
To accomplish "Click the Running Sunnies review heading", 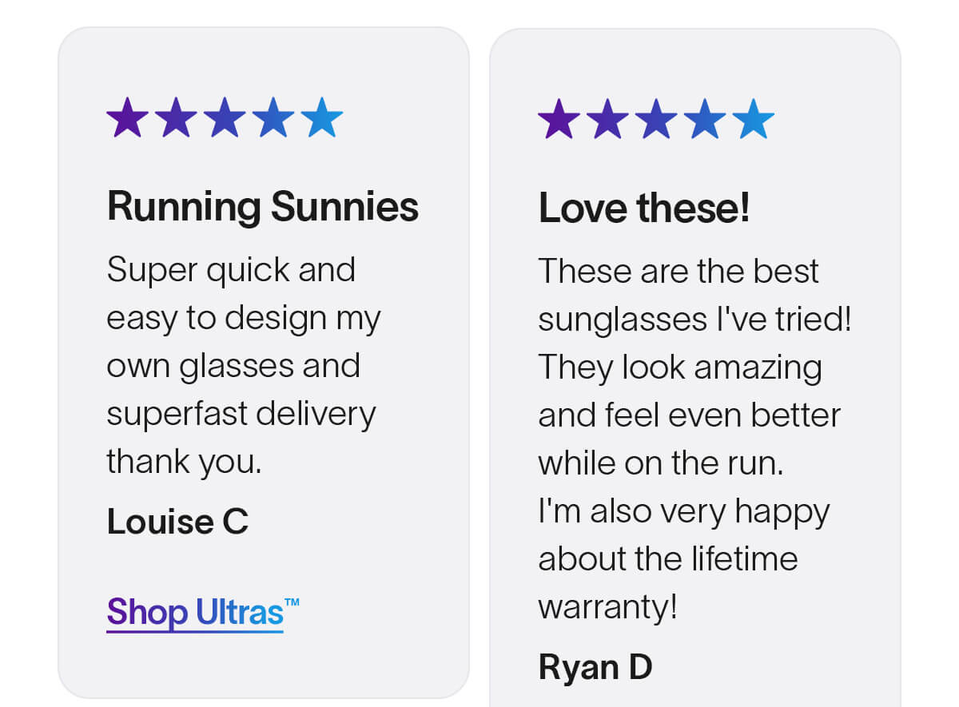I will (x=263, y=207).
